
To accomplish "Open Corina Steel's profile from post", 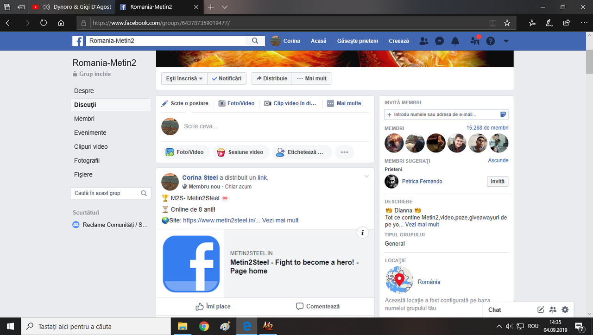I will [200, 177].
